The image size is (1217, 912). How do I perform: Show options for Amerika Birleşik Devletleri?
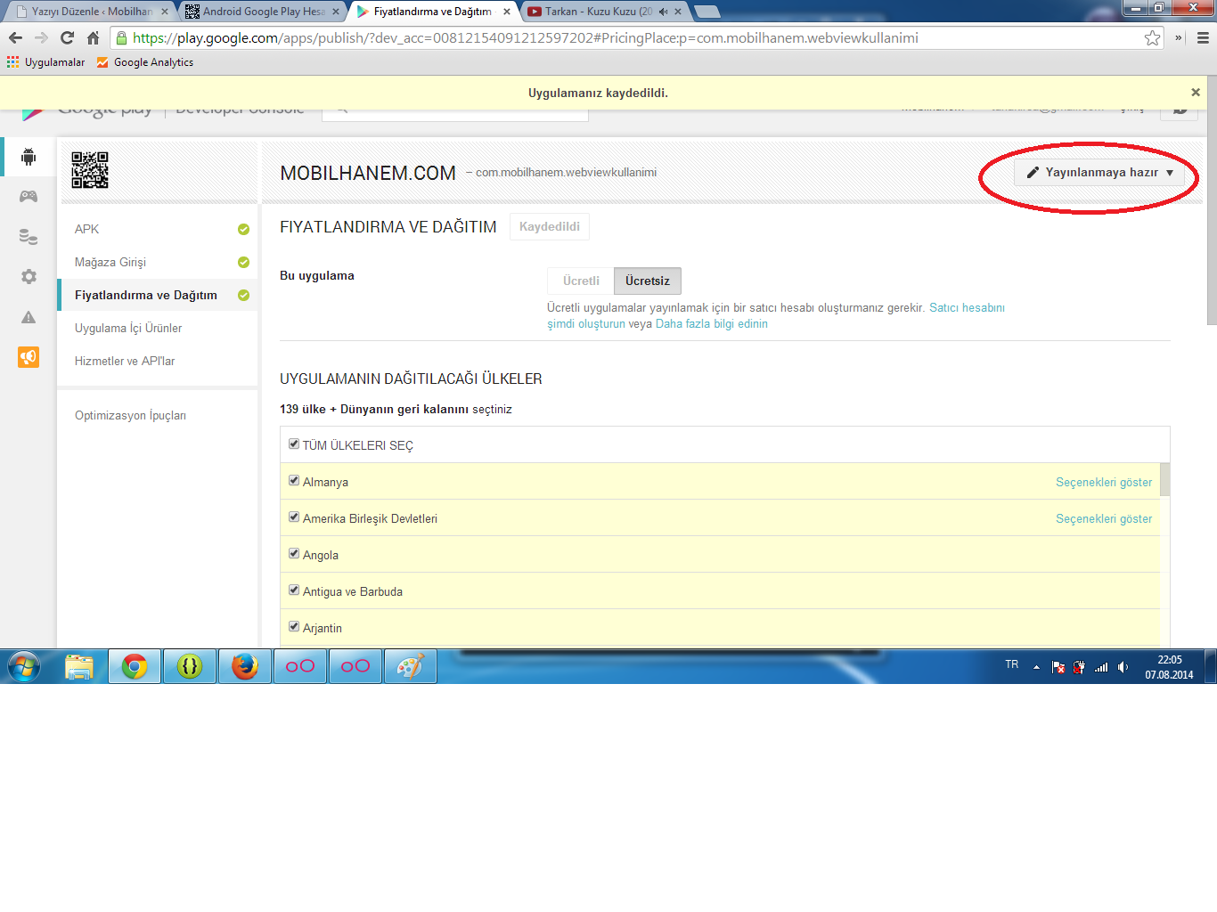coord(1104,518)
